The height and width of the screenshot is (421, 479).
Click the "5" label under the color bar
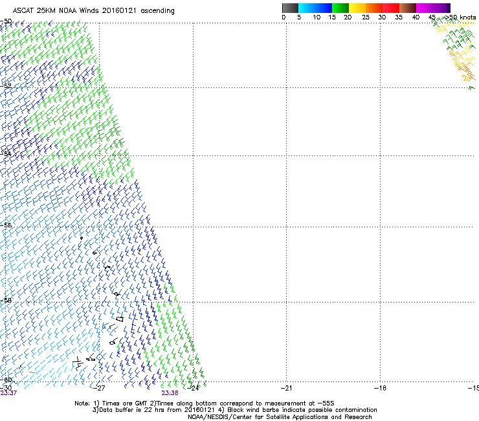(299, 17)
